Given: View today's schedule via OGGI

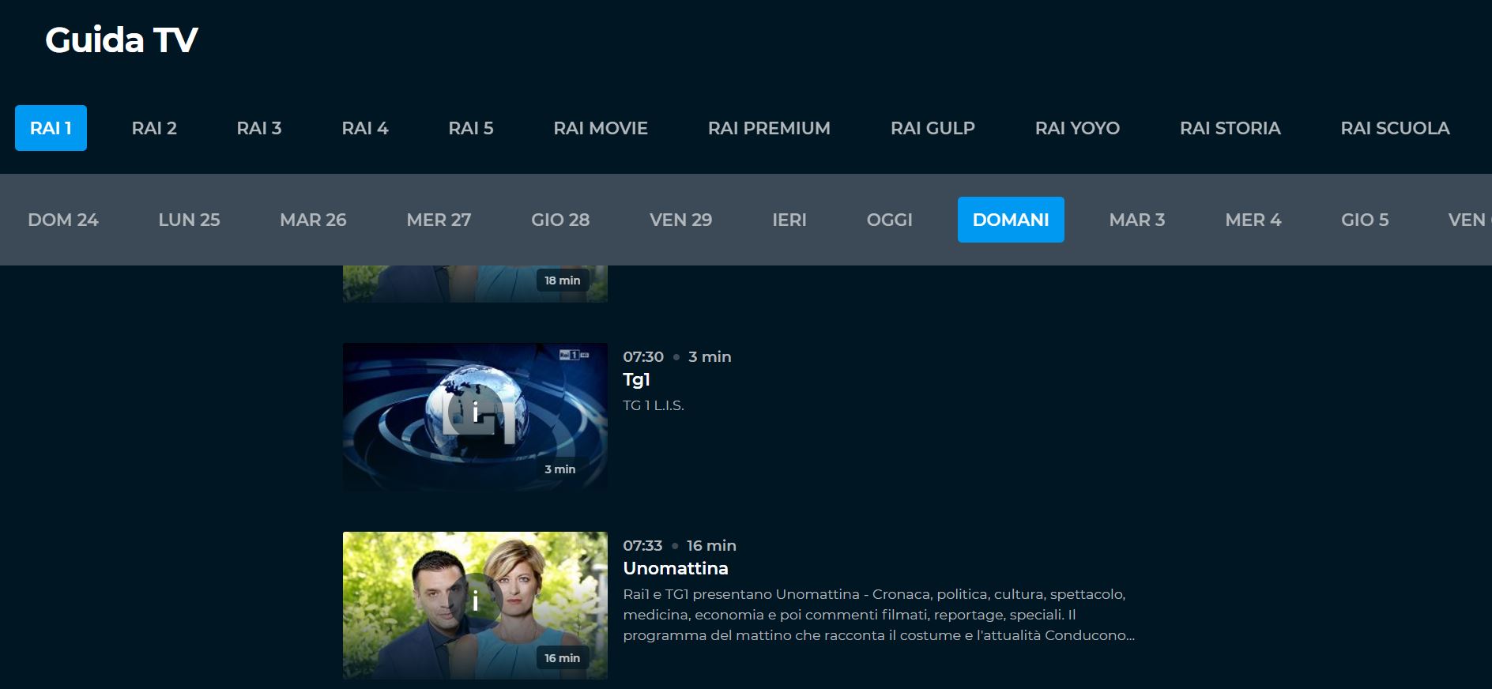Looking at the screenshot, I should (x=890, y=220).
